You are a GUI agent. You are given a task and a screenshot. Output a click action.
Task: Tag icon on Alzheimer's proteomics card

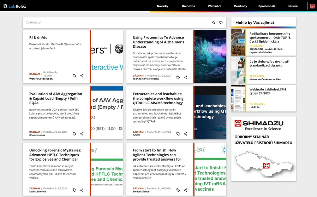point(178,77)
